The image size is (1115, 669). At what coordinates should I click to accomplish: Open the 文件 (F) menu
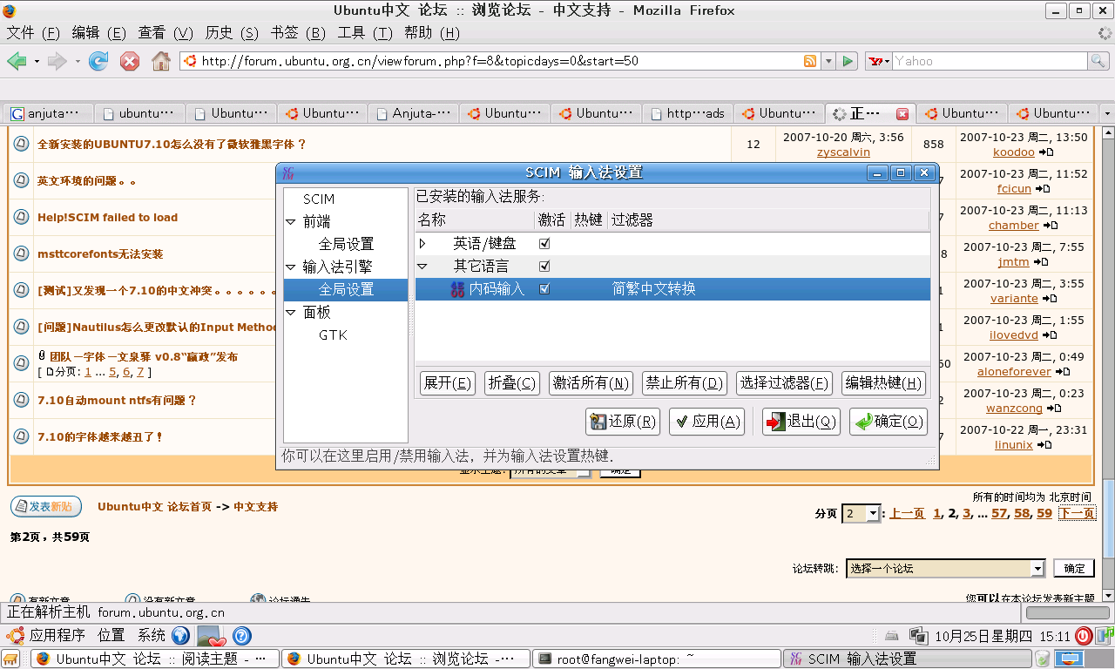[33, 32]
